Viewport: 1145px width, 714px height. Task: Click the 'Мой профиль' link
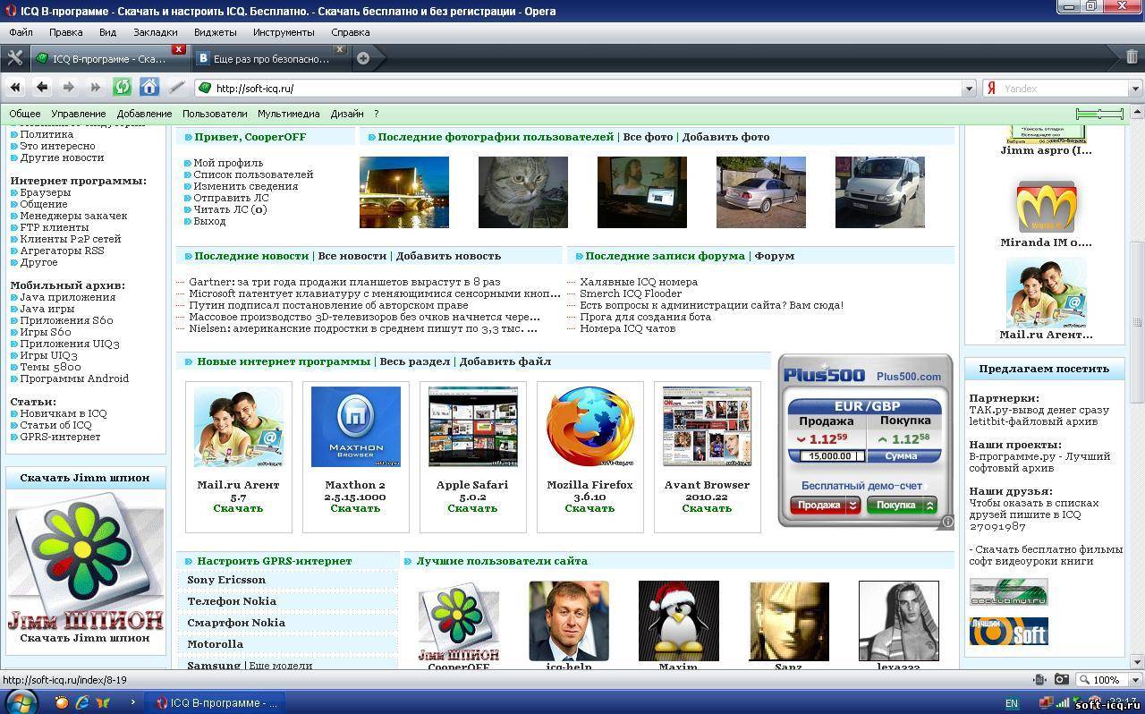point(228,163)
